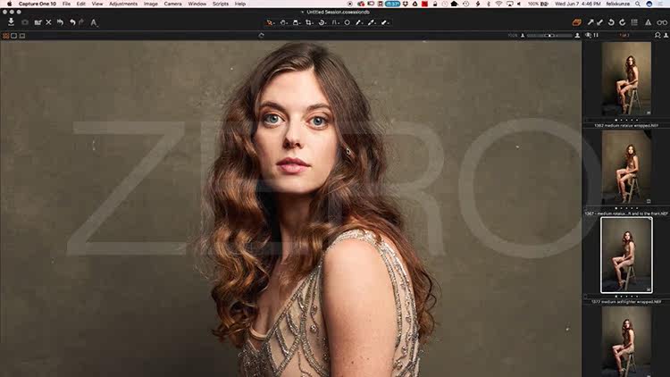Open the Scripts menu
Image resolution: width=670 pixels, height=377 pixels.
(221, 4)
